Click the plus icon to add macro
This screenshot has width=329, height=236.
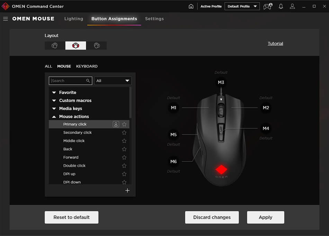click(127, 191)
